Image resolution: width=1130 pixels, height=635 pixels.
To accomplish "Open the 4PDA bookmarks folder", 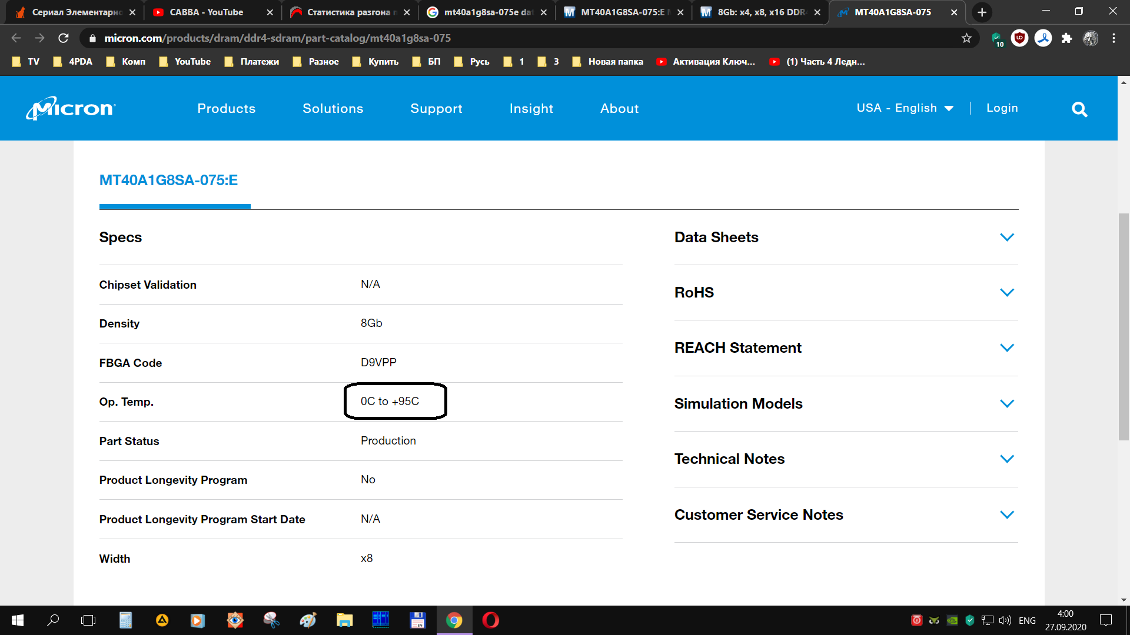I will point(73,62).
